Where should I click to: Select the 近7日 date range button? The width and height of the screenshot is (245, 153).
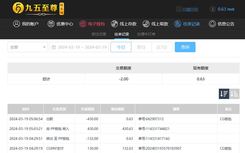coord(162,47)
